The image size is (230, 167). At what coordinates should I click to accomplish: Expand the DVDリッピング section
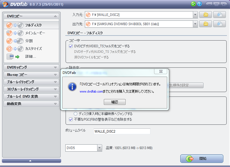[31, 67]
